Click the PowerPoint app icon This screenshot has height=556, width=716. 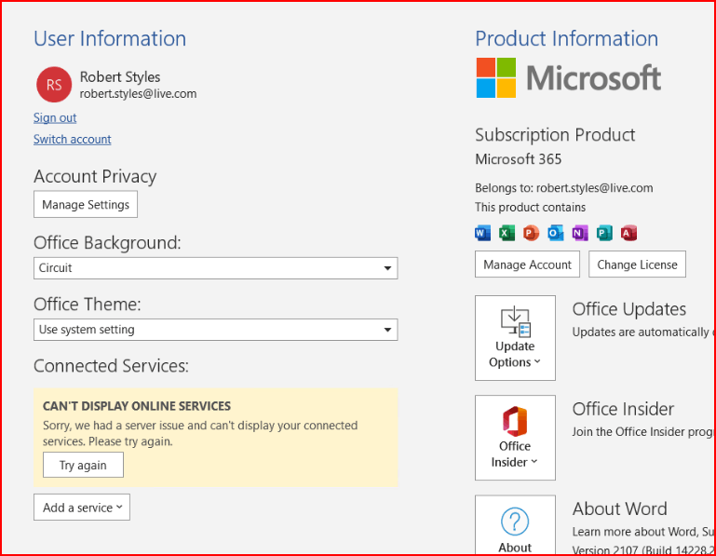click(x=531, y=233)
